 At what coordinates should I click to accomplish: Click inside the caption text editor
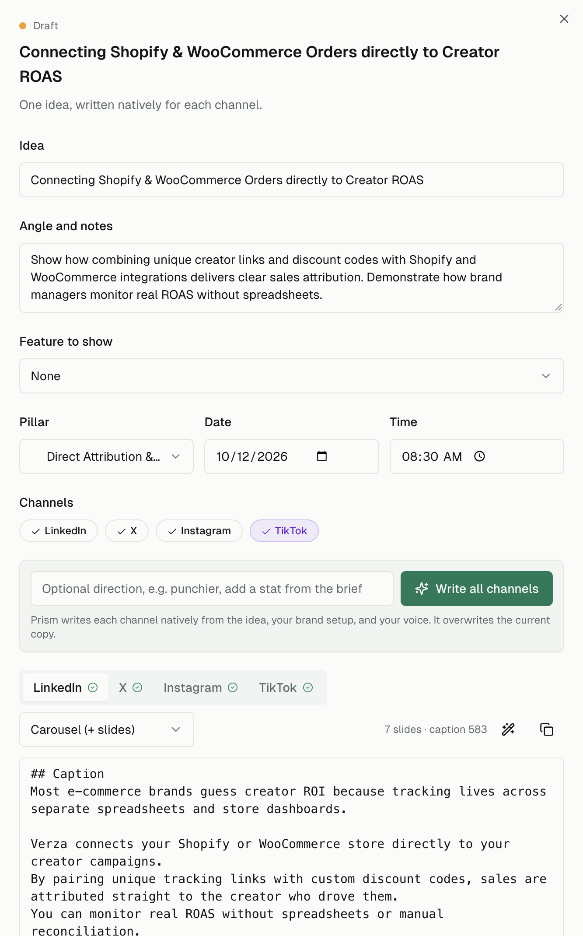(x=292, y=847)
